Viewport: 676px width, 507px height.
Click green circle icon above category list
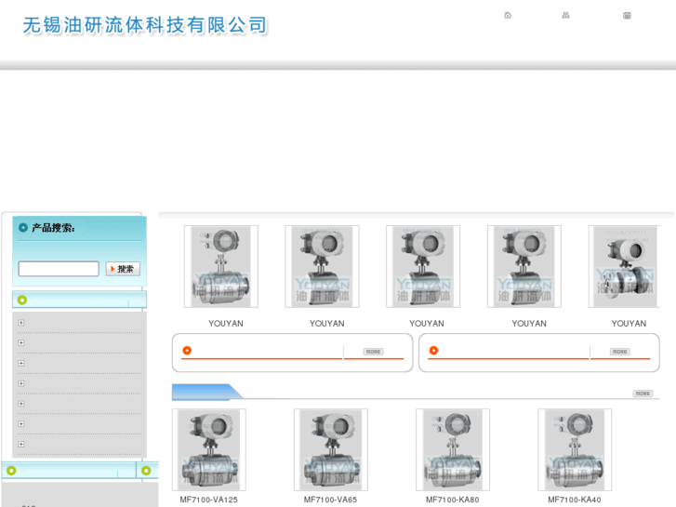pyautogui.click(x=22, y=300)
